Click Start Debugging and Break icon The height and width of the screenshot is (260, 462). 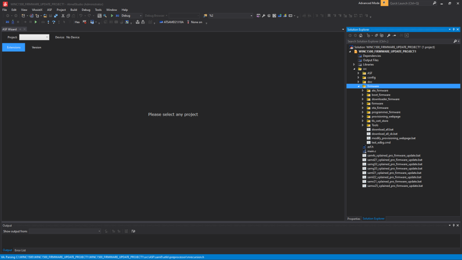(117, 16)
